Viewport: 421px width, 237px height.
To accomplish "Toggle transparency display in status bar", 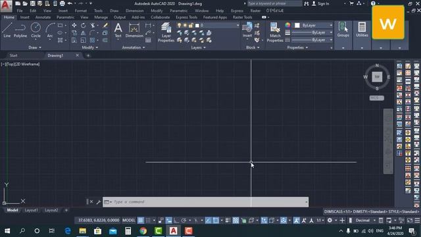I will click(x=235, y=221).
